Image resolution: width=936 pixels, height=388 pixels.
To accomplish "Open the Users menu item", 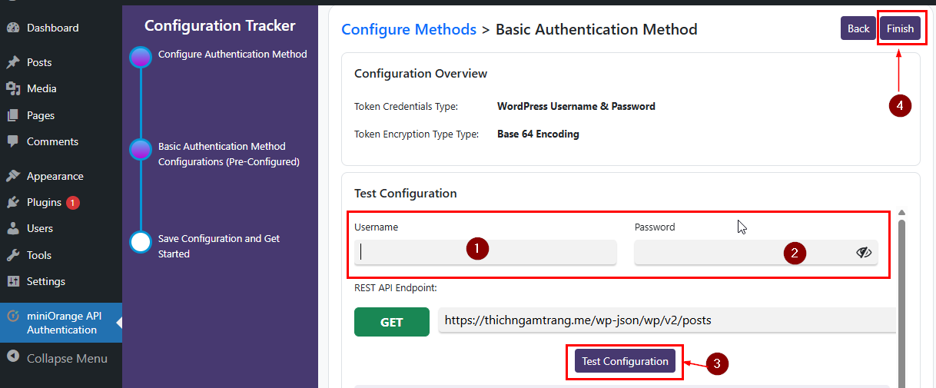I will click(x=40, y=228).
